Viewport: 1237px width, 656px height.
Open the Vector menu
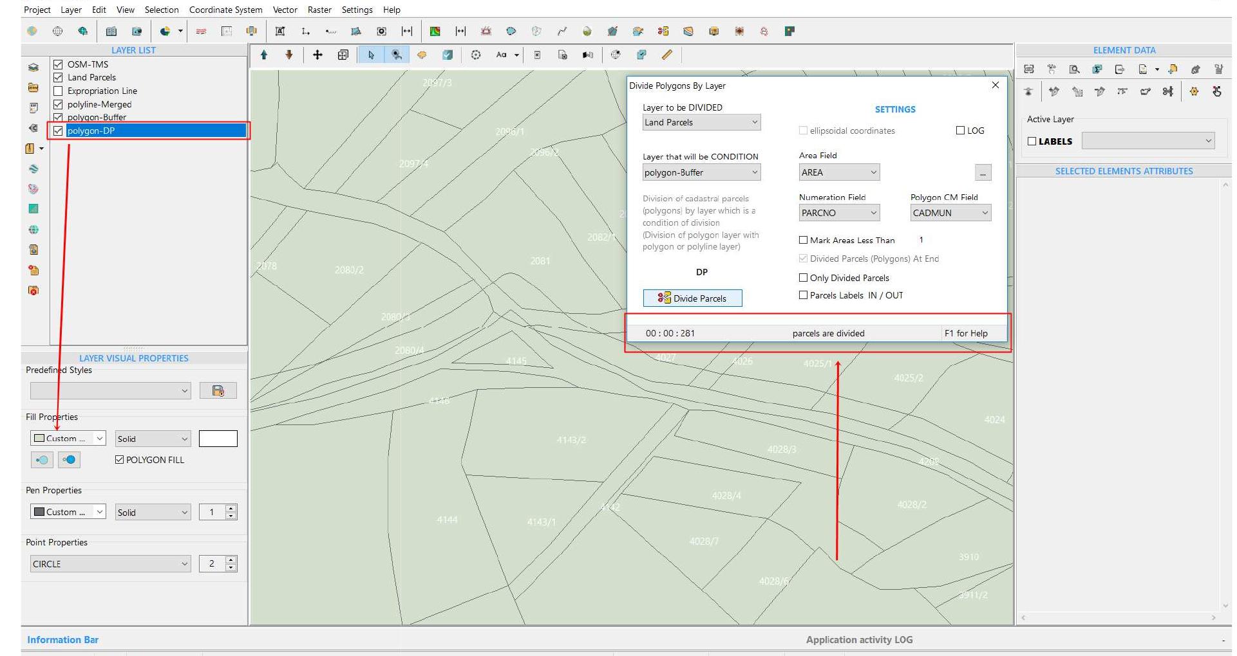pos(285,10)
